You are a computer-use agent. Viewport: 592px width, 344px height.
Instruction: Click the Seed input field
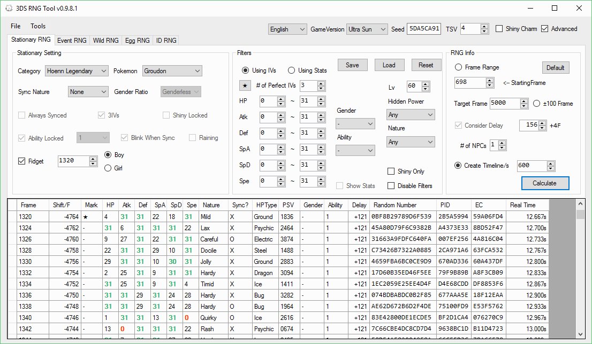click(x=423, y=29)
